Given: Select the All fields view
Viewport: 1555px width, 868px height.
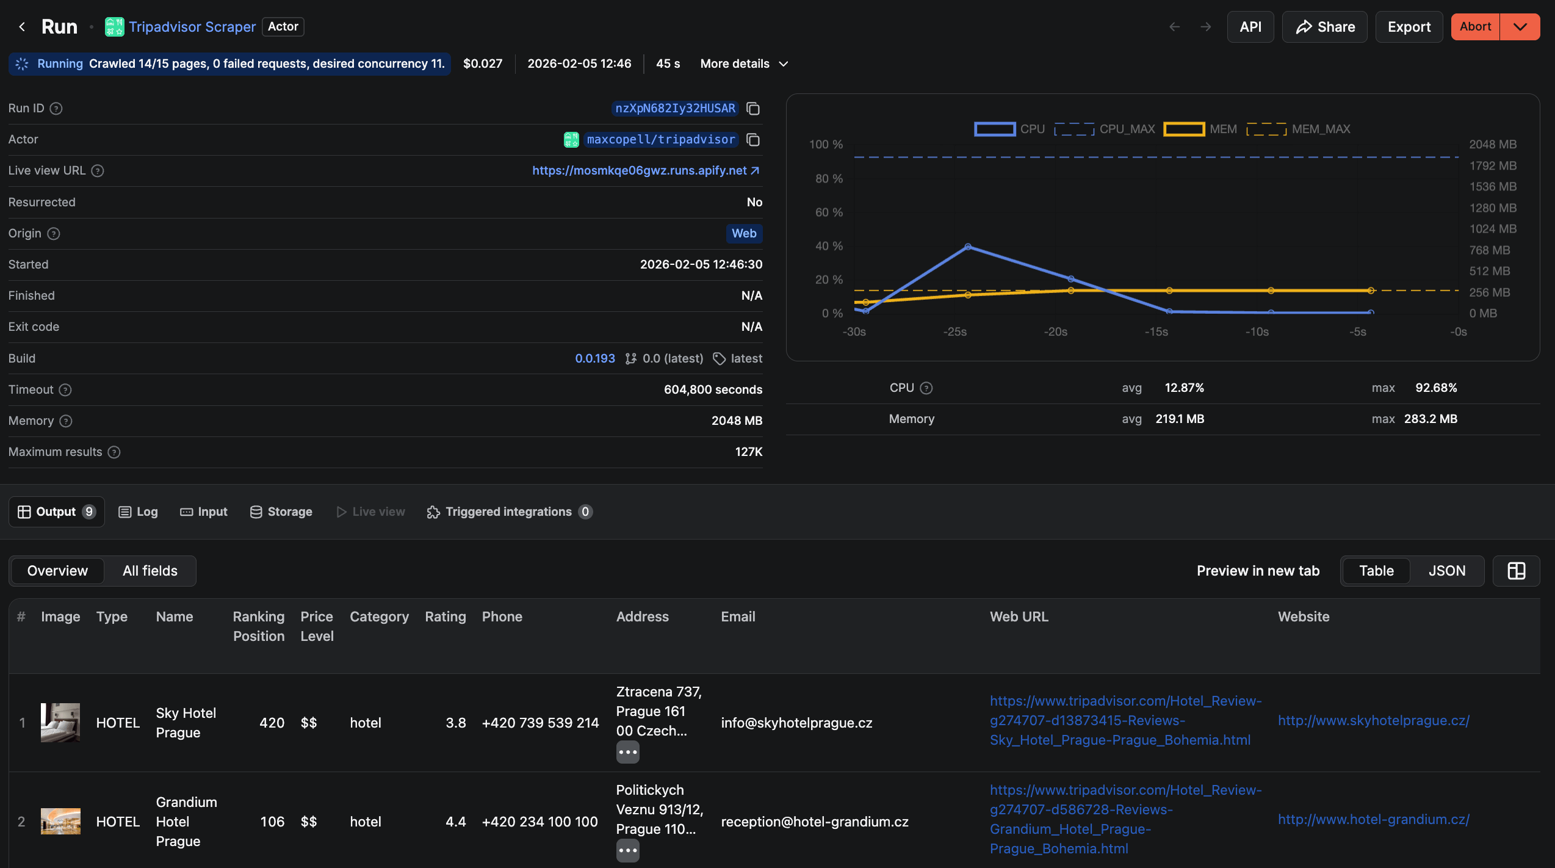Looking at the screenshot, I should tap(150, 571).
